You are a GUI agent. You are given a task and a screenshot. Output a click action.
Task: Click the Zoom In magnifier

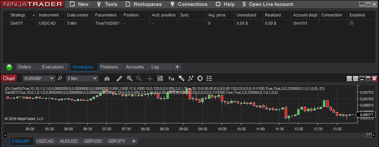click(x=129, y=78)
